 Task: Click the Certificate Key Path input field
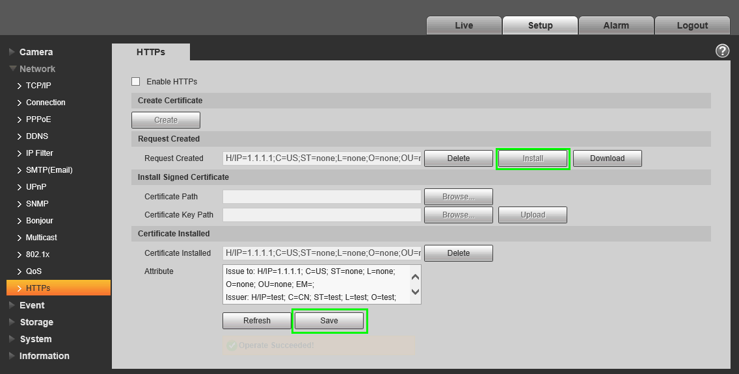(x=322, y=215)
